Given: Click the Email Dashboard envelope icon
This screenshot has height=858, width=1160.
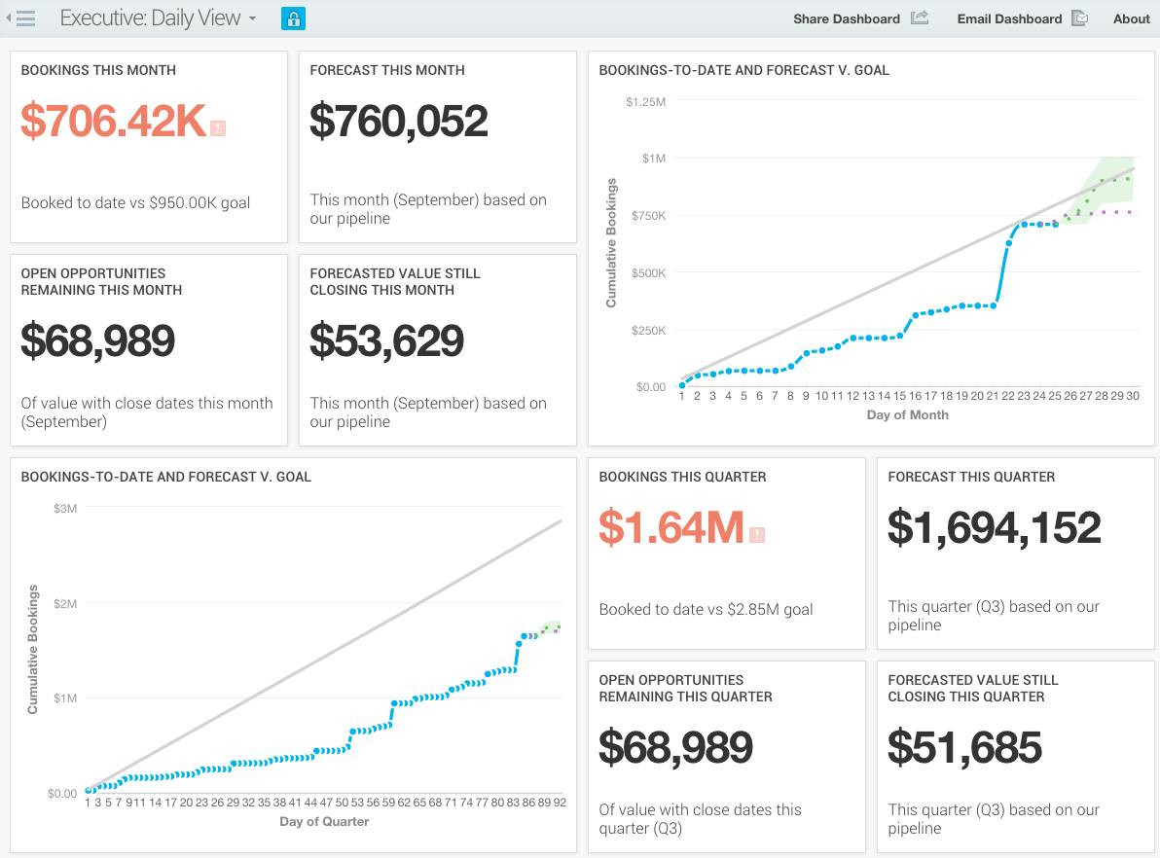Looking at the screenshot, I should [x=1079, y=18].
